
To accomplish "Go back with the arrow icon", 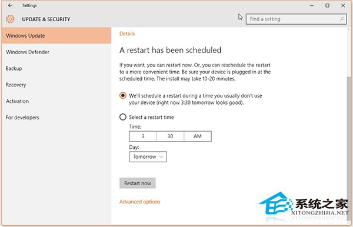I will coord(10,5).
